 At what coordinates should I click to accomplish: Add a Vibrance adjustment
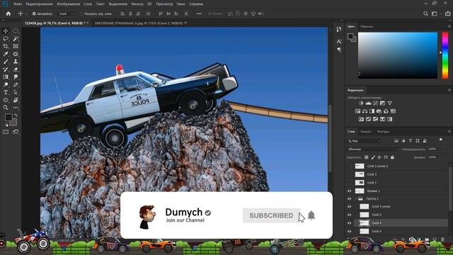point(390,103)
